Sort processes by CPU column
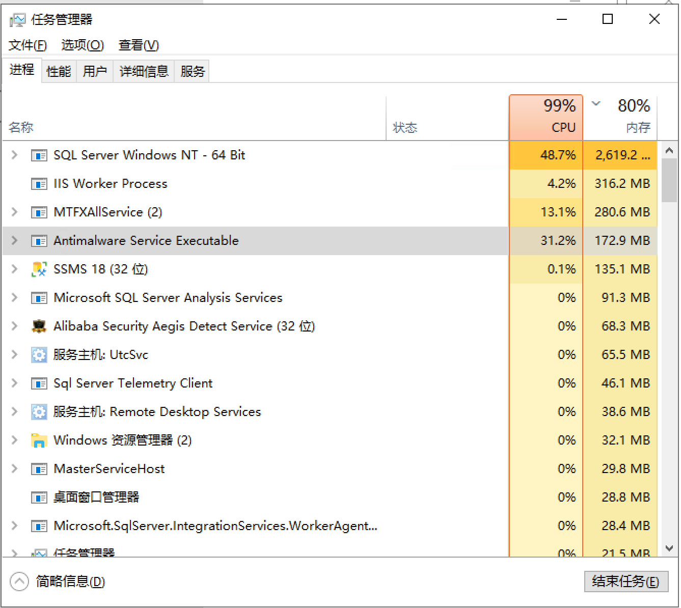 click(x=546, y=118)
